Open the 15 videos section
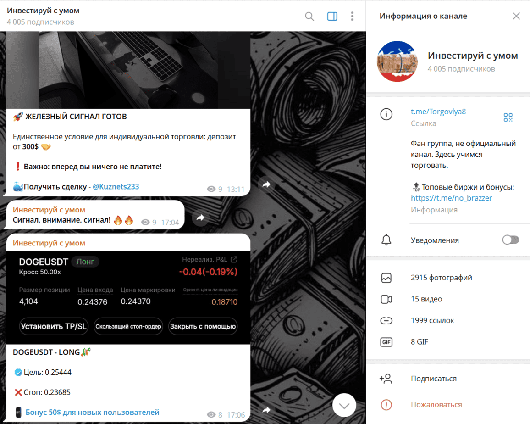 [x=426, y=299]
